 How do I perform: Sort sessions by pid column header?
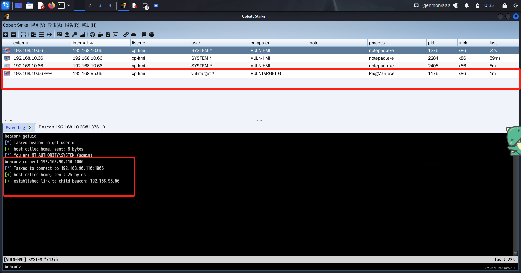click(442, 43)
